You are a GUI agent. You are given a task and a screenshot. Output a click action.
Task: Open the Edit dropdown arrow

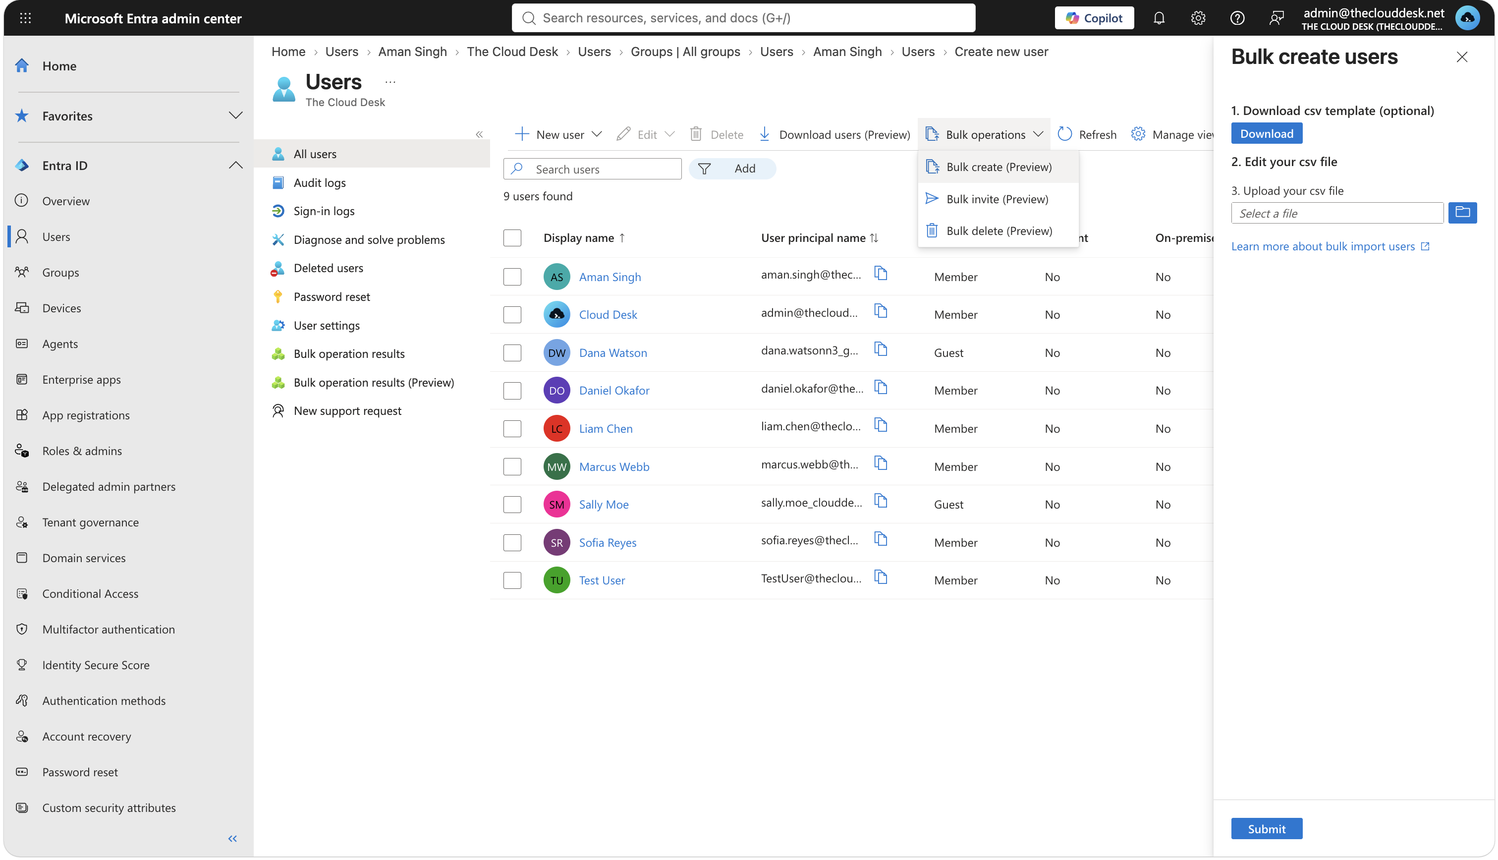[x=669, y=134]
